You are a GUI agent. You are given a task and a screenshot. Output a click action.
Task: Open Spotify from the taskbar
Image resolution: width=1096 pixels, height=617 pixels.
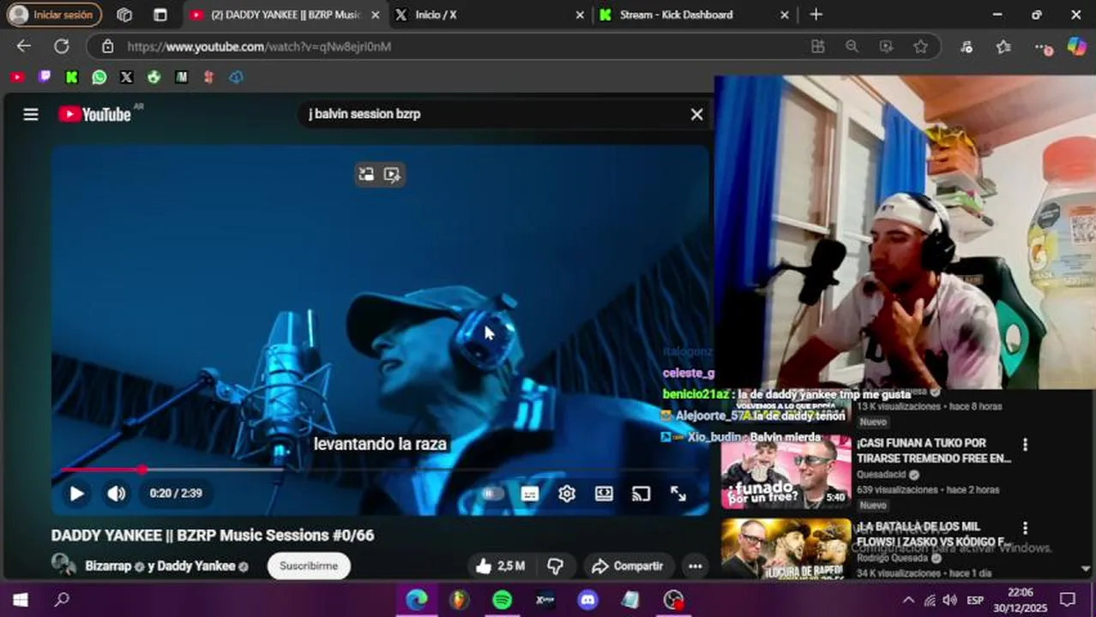click(x=503, y=600)
